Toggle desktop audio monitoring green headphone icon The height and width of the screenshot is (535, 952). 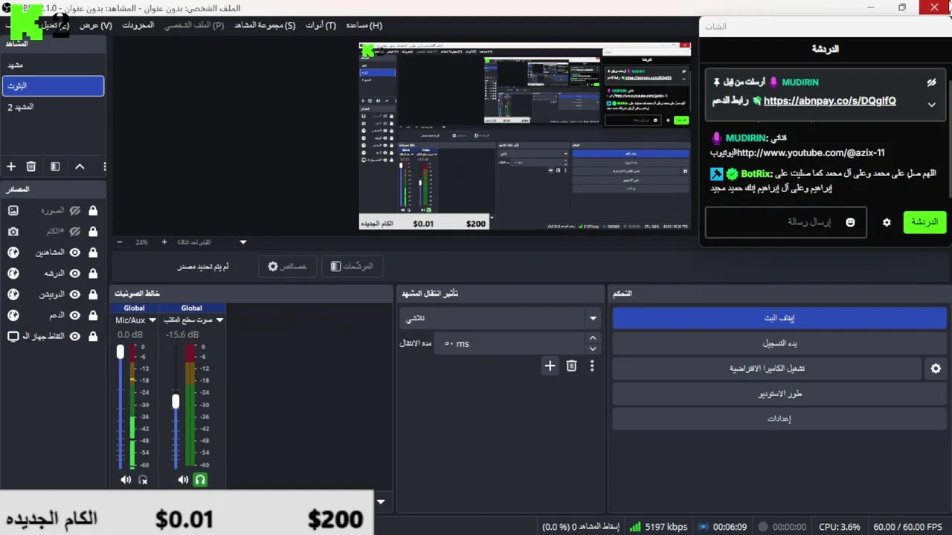coord(200,480)
